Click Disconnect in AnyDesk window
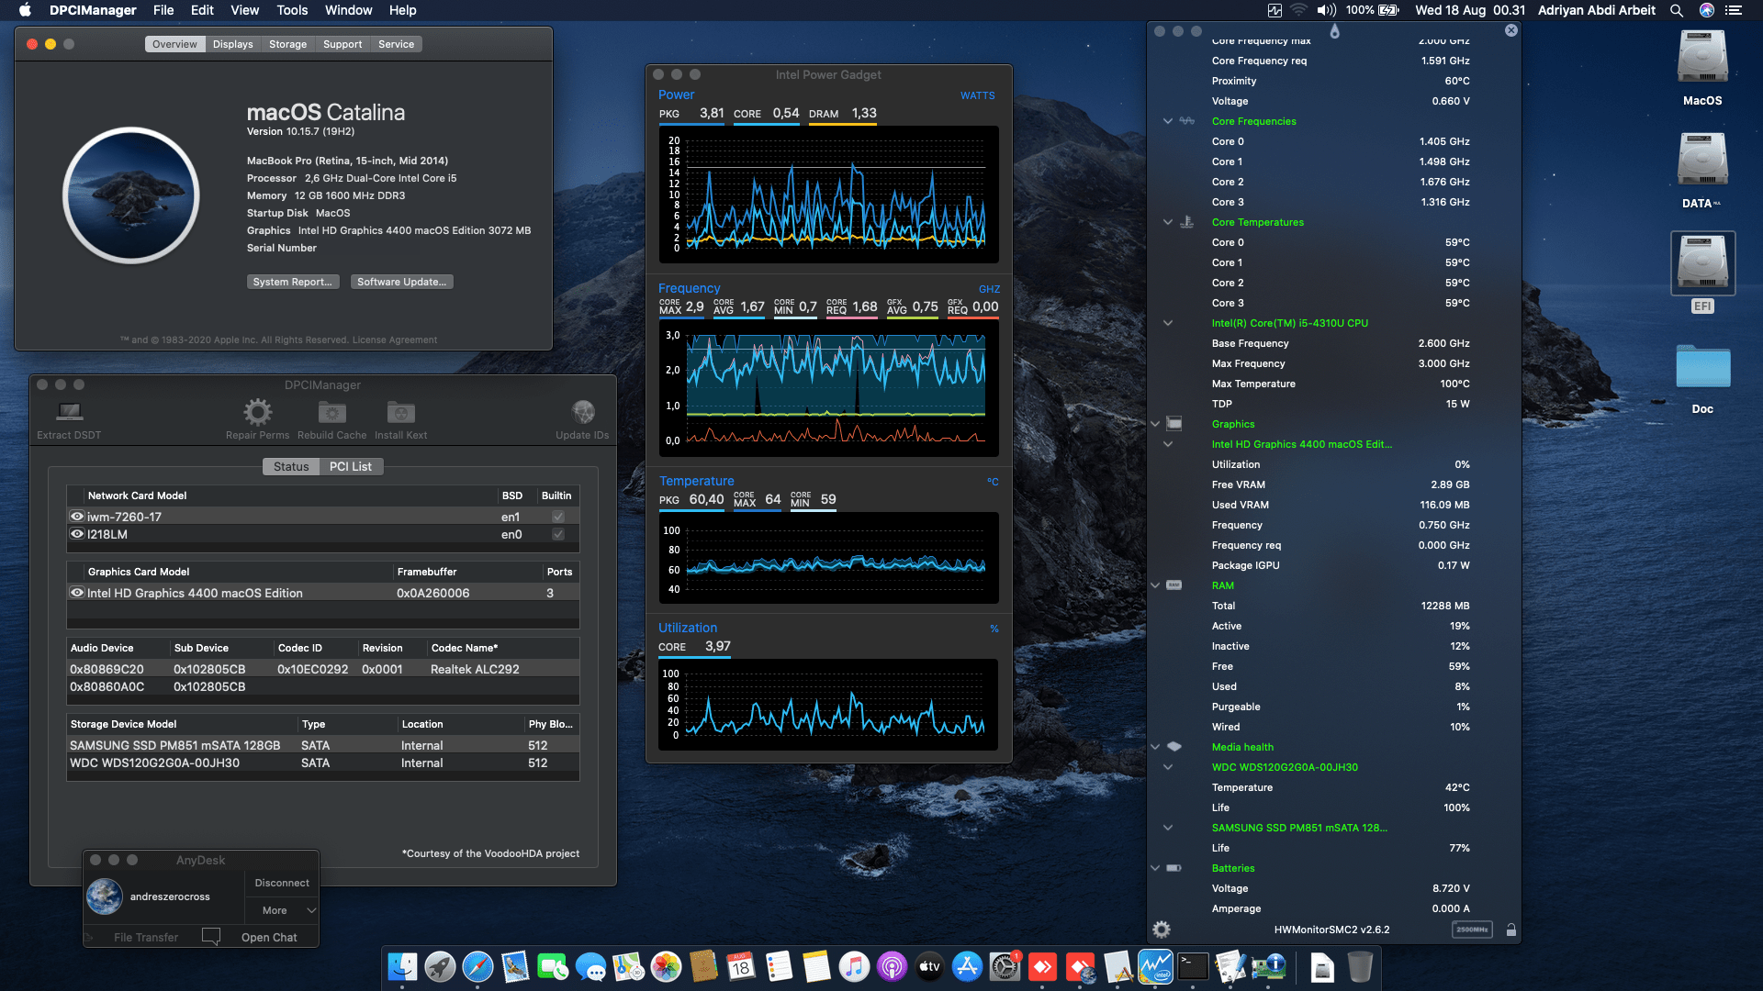 pos(282,883)
